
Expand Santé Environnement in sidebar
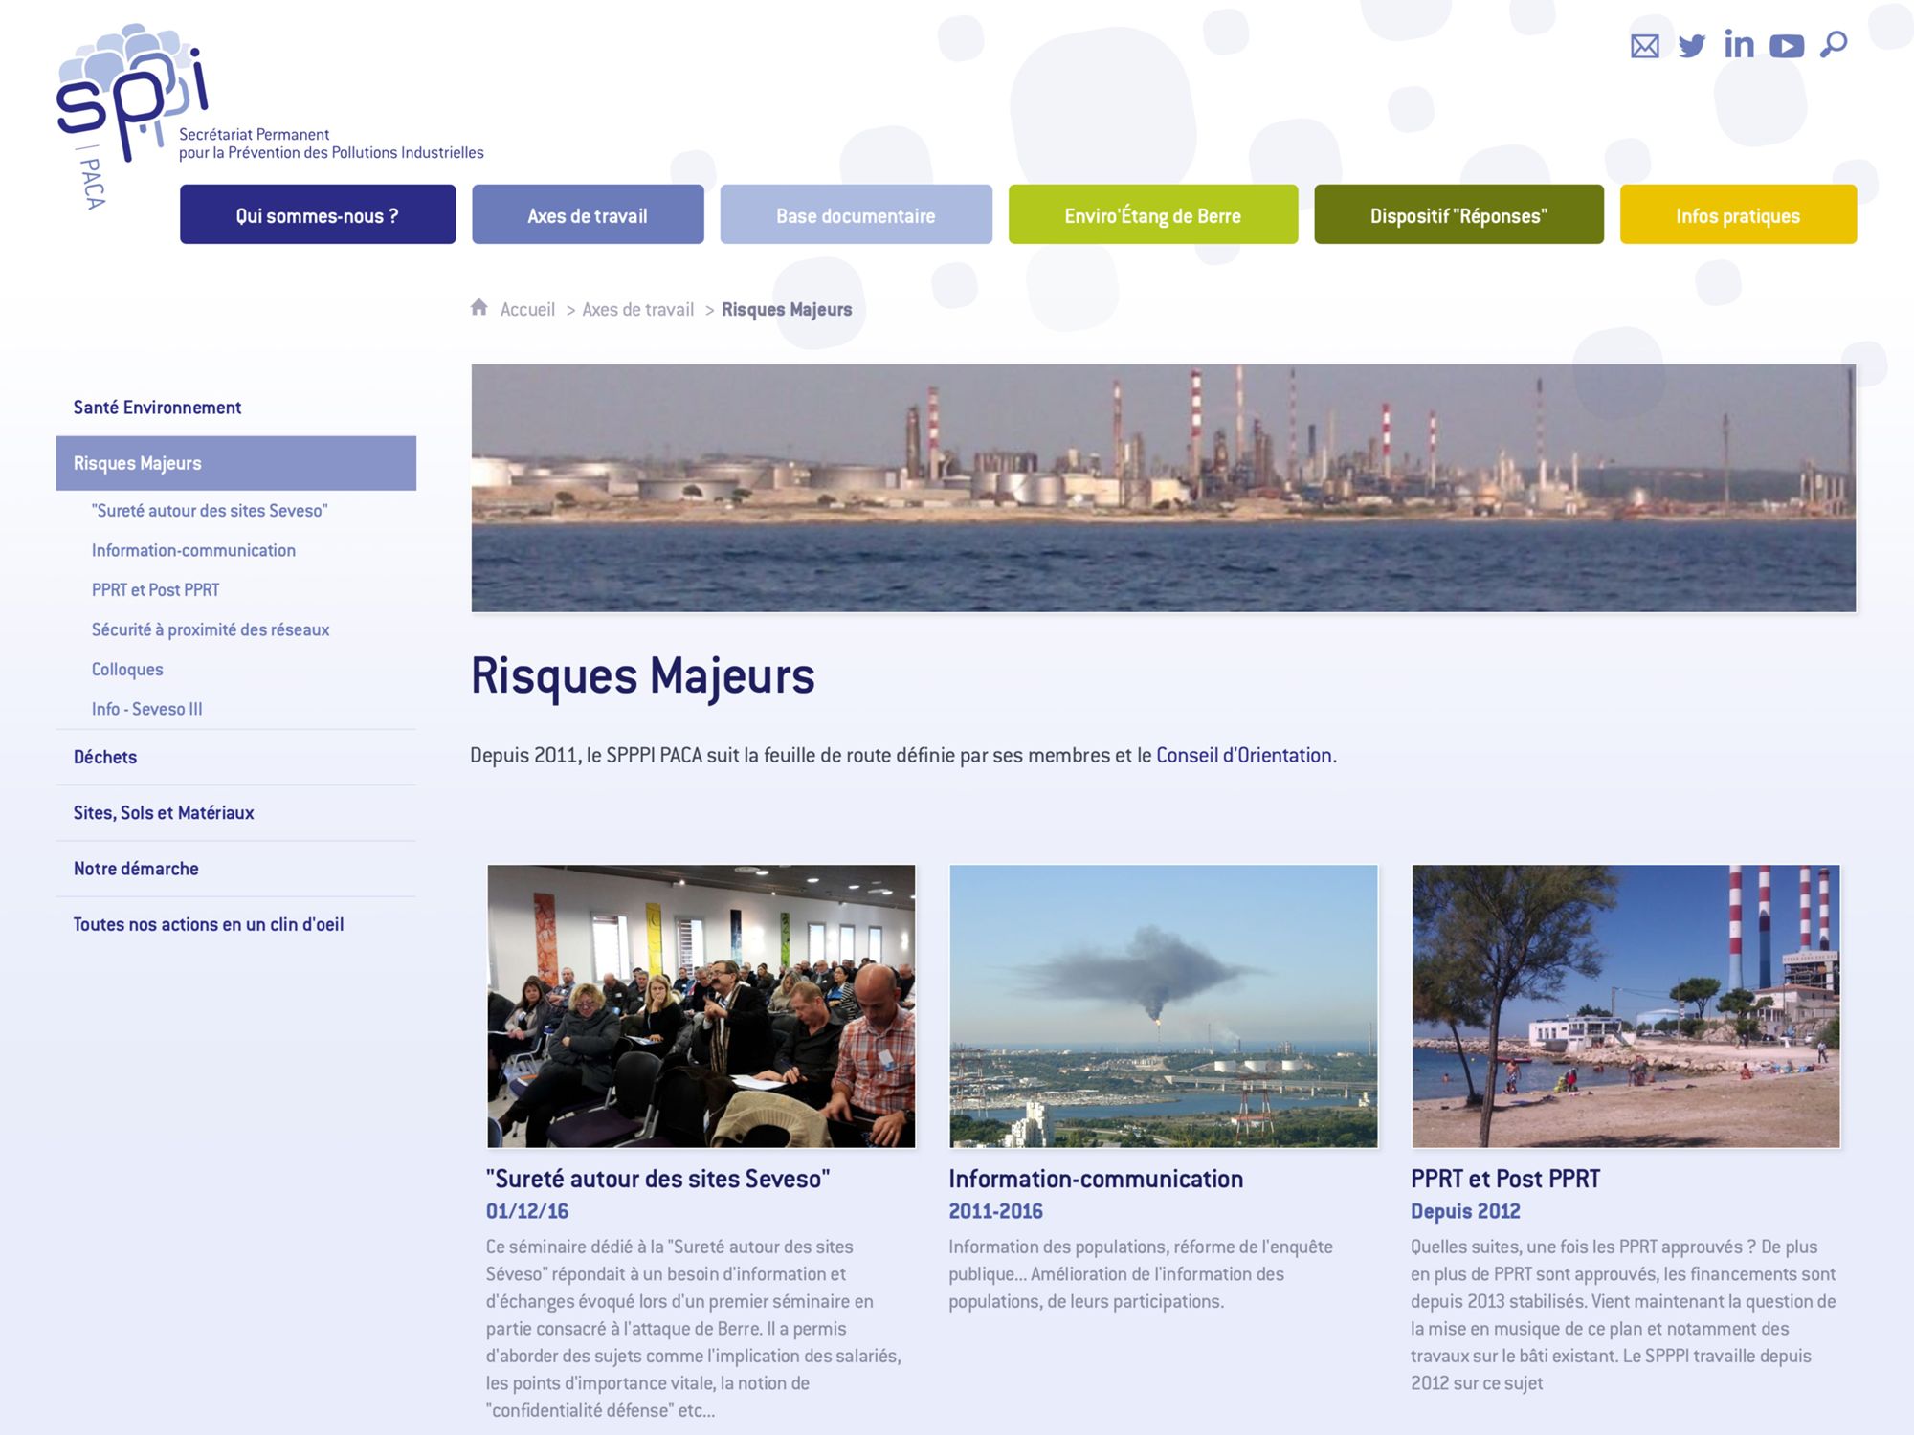[x=158, y=408]
